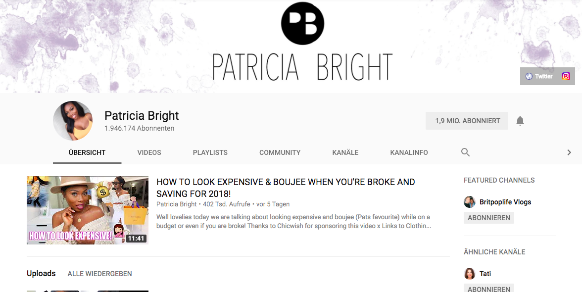Viewport: 582px width, 292px height.
Task: Click ALLE WIEDERGEBEN next to Uploads
Action: pyautogui.click(x=100, y=274)
